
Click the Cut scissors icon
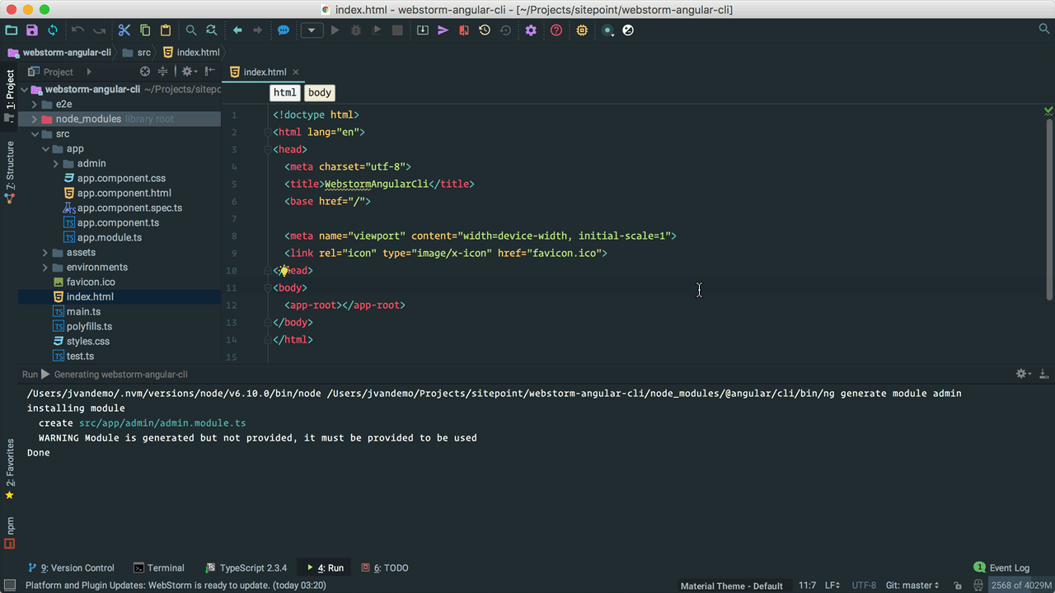(x=124, y=30)
